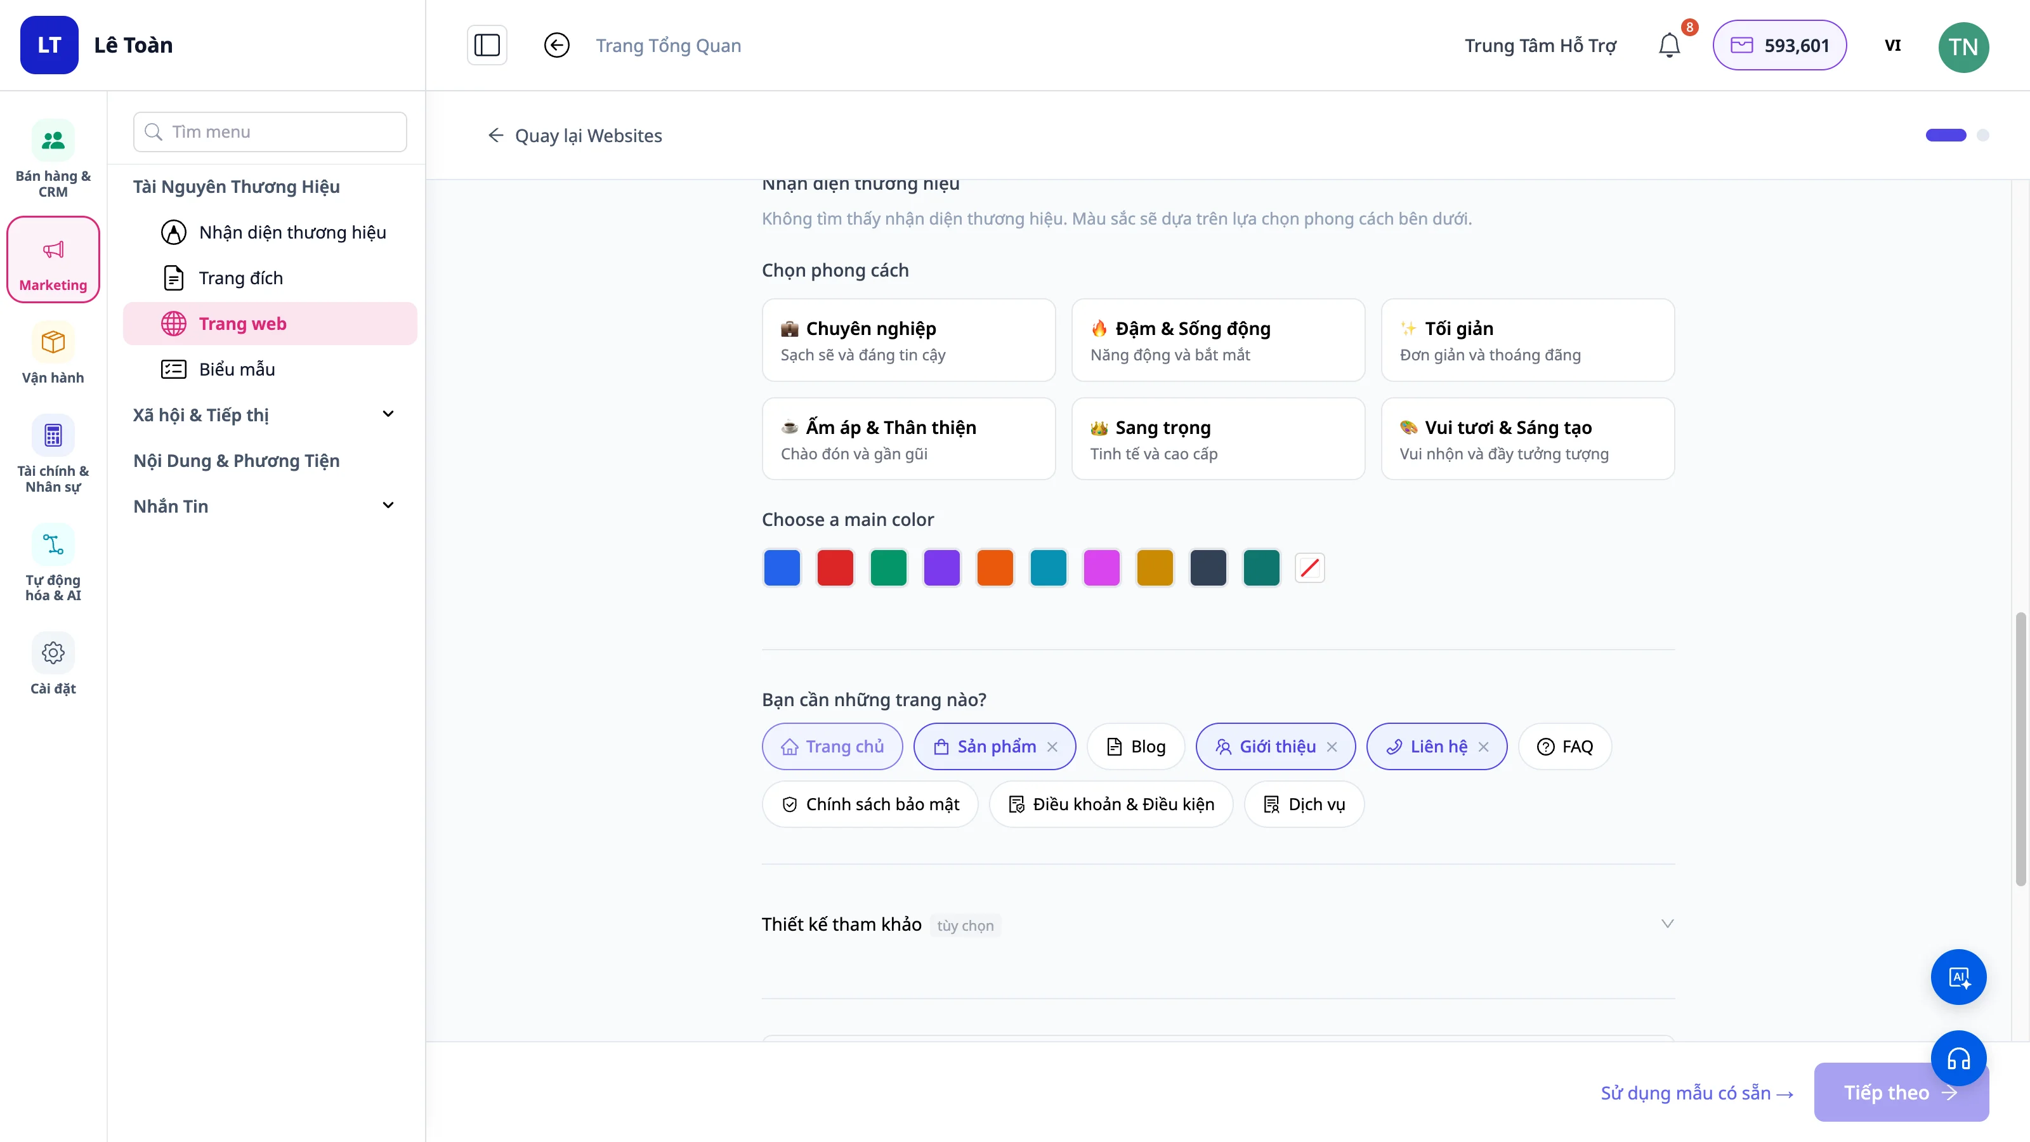
Task: Click the floating AI assistant button
Action: (x=1958, y=976)
